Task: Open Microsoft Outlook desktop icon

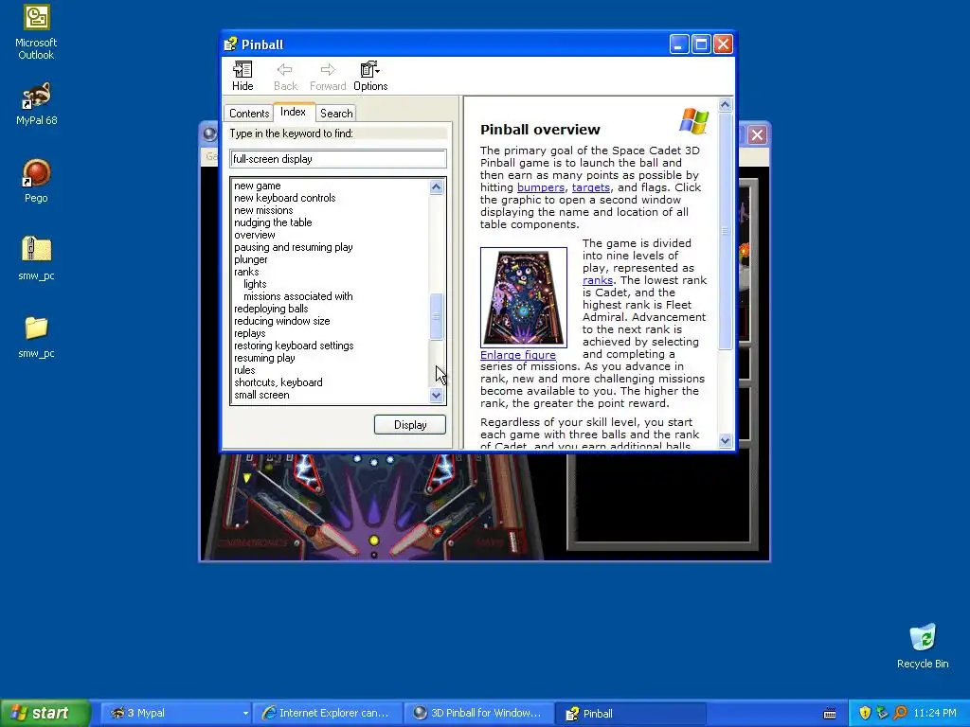Action: (x=36, y=32)
